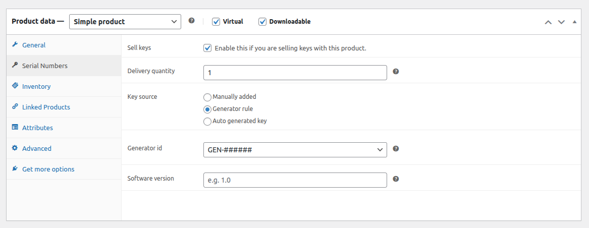
Task: Click the Inventory tag icon
Action: point(15,86)
